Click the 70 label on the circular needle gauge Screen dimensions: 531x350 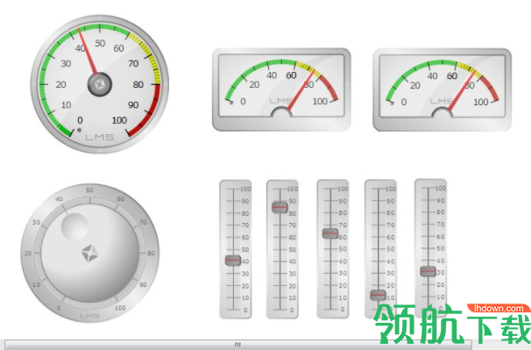tap(133, 63)
